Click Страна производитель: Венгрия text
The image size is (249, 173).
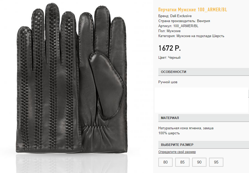(x=184, y=21)
